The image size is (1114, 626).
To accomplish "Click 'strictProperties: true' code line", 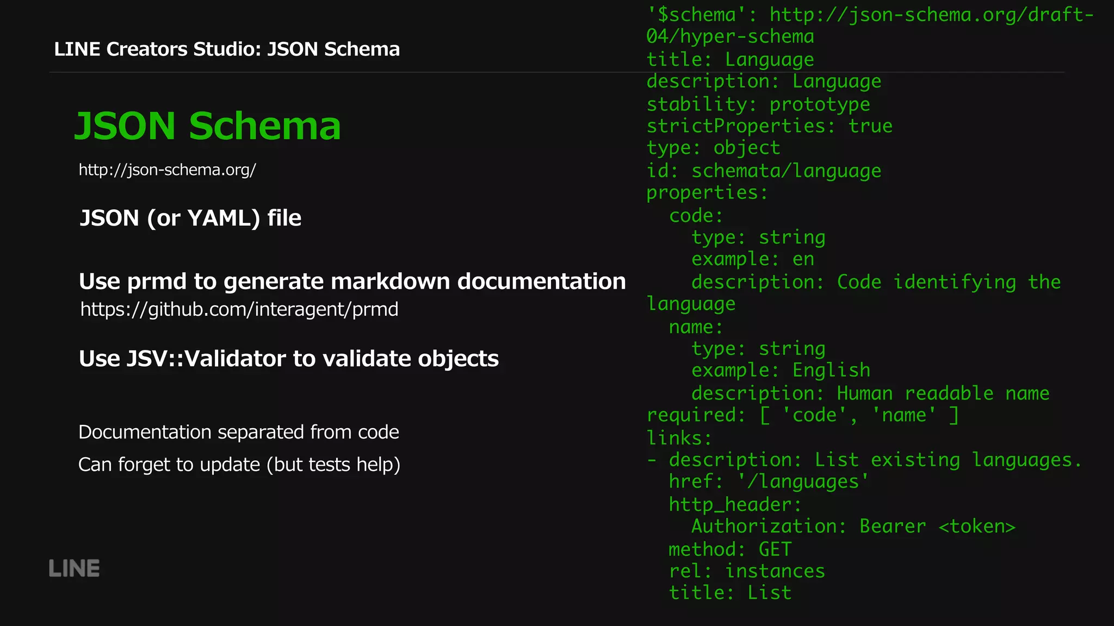I will [770, 126].
